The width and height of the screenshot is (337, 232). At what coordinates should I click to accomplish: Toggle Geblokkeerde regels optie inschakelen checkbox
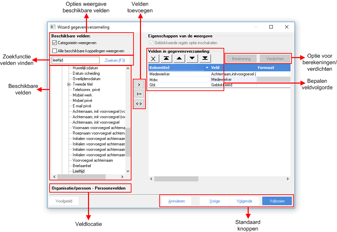pos(151,42)
